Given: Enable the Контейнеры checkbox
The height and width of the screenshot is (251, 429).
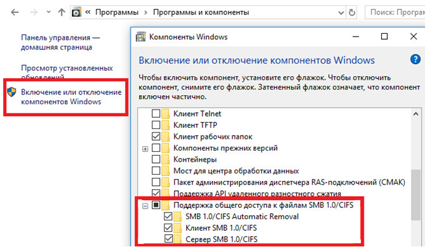Looking at the screenshot, I should pyautogui.click(x=156, y=159).
